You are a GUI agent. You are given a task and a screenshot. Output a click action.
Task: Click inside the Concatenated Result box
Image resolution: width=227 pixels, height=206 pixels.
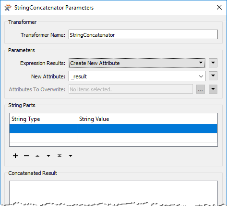click(113, 192)
